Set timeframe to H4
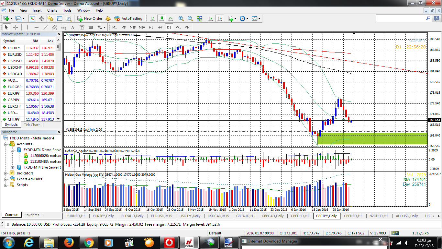Screen dimensions: 442x249 click(x=160, y=27)
